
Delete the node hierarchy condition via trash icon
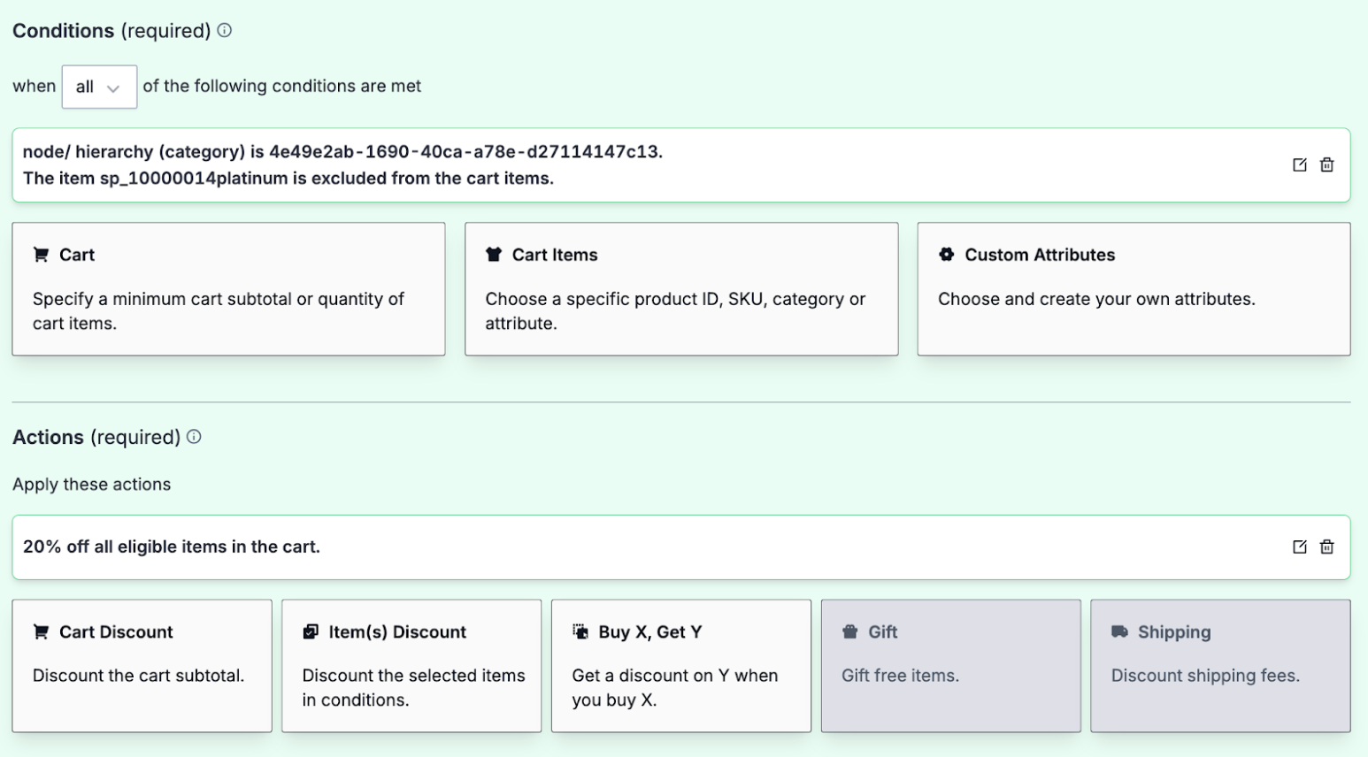(x=1326, y=164)
